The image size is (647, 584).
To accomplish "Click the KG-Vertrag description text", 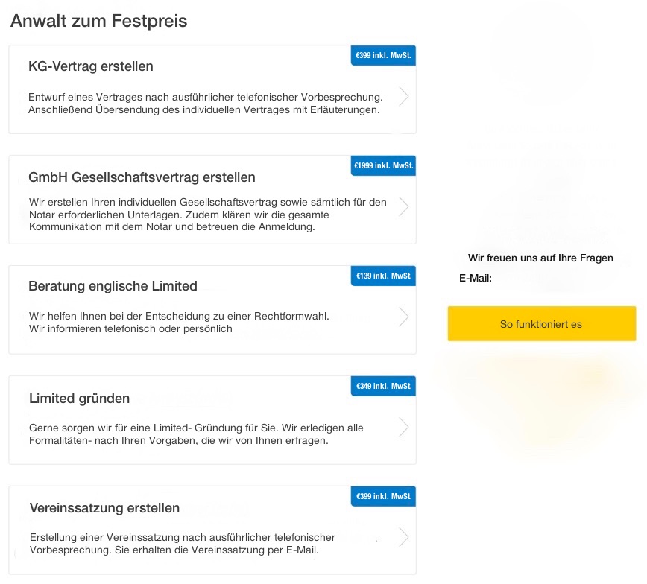I will pos(205,104).
